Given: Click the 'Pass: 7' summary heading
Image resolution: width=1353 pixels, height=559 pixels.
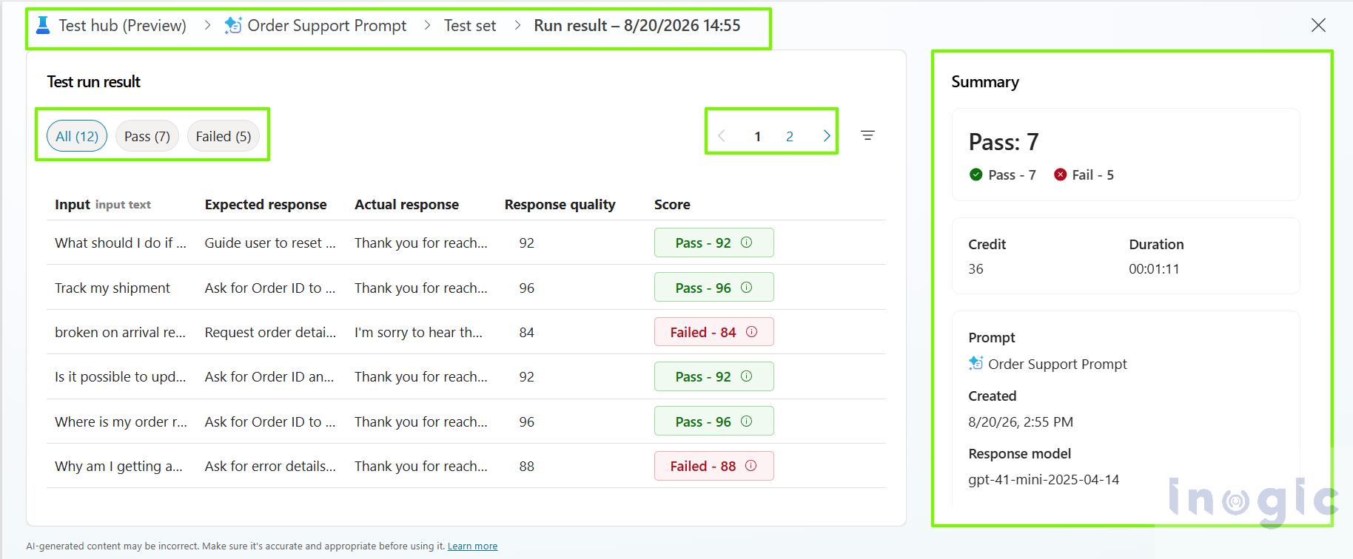Looking at the screenshot, I should point(1004,141).
